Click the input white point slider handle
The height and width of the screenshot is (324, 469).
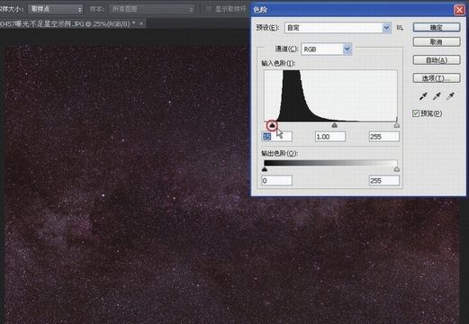pyautogui.click(x=397, y=125)
